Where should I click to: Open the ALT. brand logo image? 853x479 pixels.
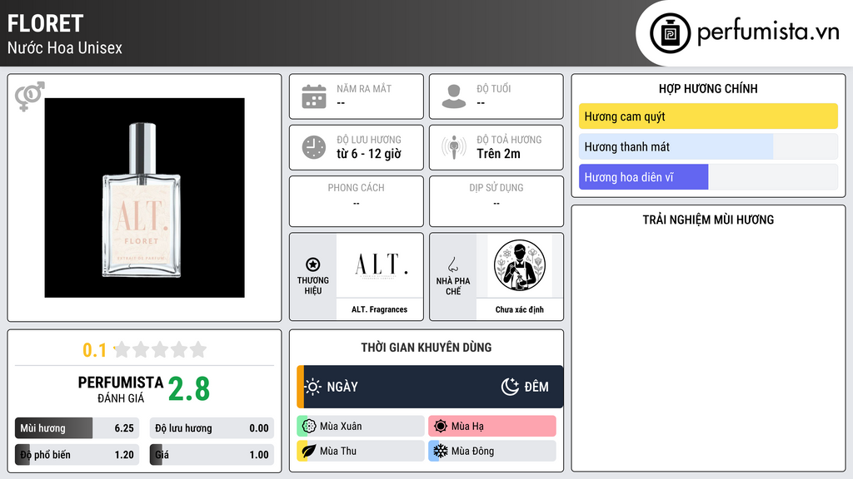(380, 265)
